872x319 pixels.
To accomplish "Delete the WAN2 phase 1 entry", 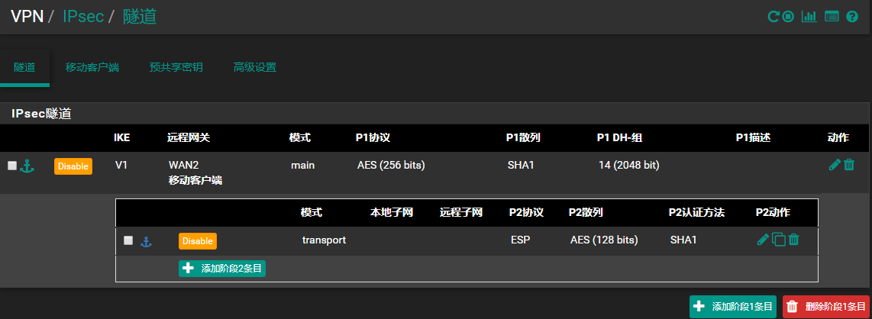I will point(849,165).
